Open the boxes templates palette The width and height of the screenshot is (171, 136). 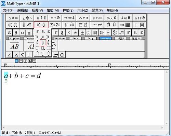click(x=139, y=25)
